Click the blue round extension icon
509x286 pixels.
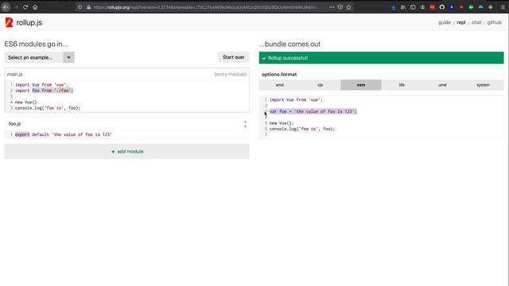click(x=452, y=7)
